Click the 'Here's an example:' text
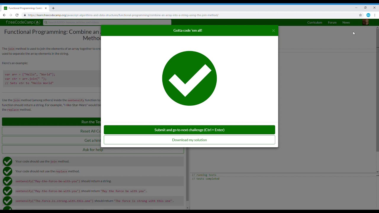 pos(15,63)
